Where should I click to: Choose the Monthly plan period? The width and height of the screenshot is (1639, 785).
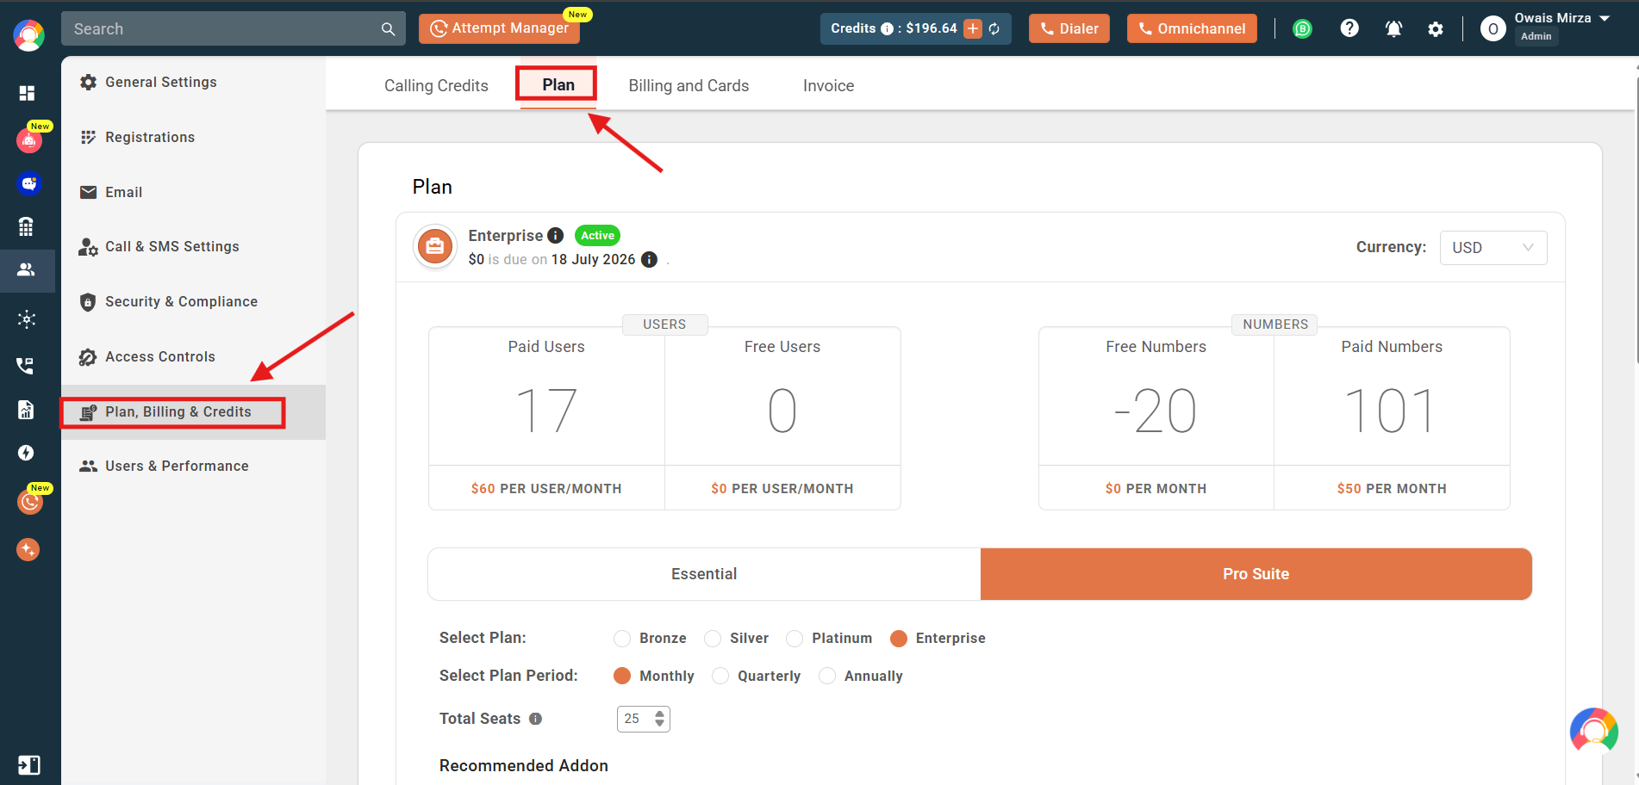point(622,676)
